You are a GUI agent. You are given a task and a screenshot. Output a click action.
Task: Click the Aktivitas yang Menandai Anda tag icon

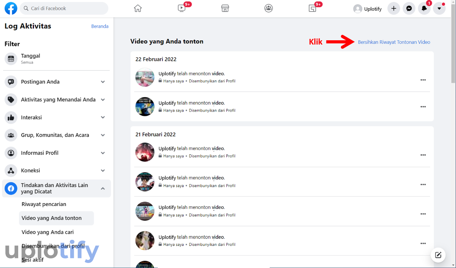click(x=11, y=99)
